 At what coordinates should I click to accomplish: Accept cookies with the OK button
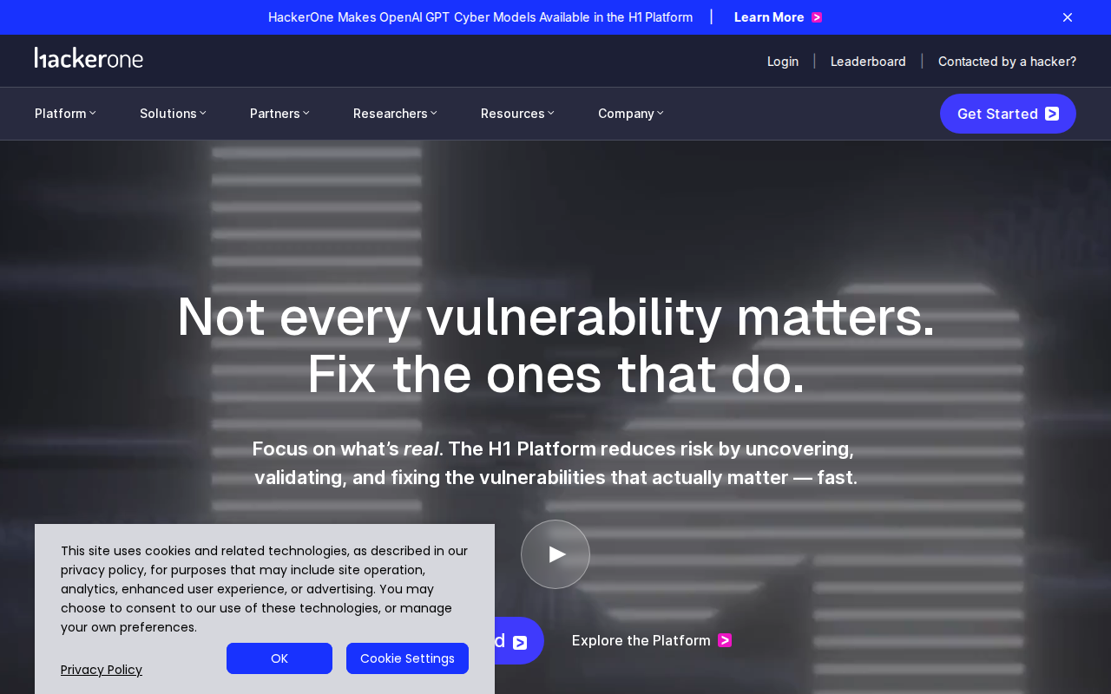point(279,658)
